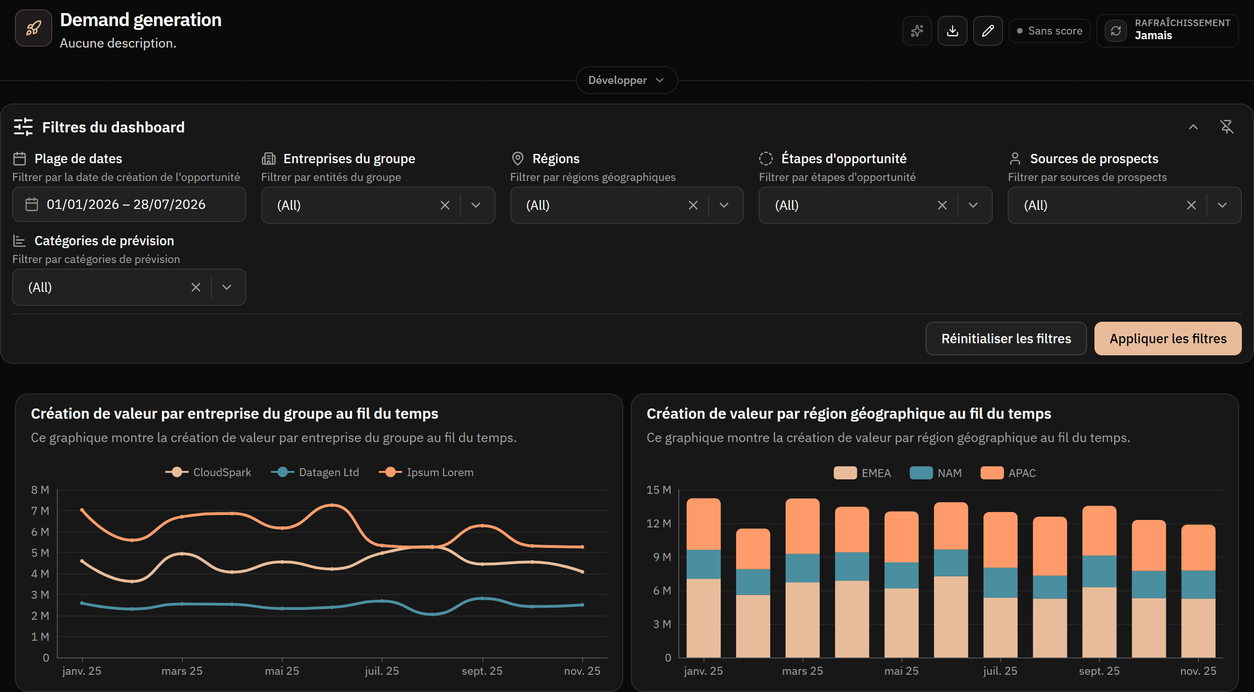The height and width of the screenshot is (692, 1254).
Task: Clear the Catégories de prévision filter
Action: 195,288
